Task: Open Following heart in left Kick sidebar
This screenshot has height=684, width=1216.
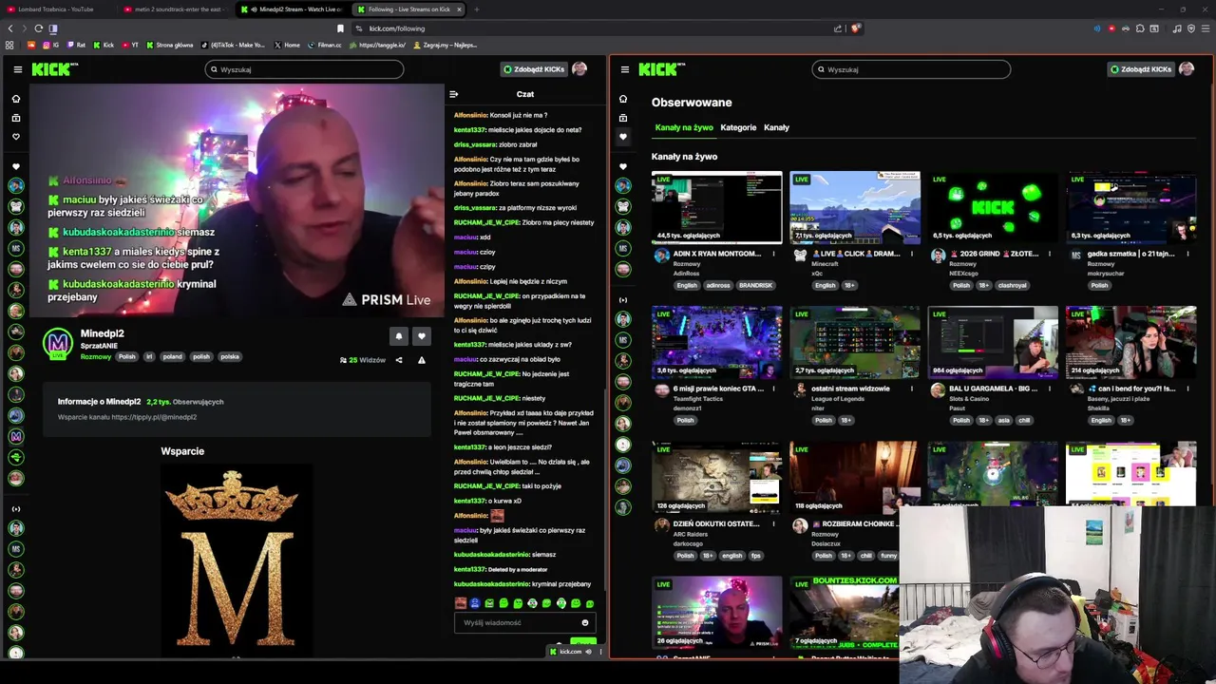Action: tap(15, 137)
